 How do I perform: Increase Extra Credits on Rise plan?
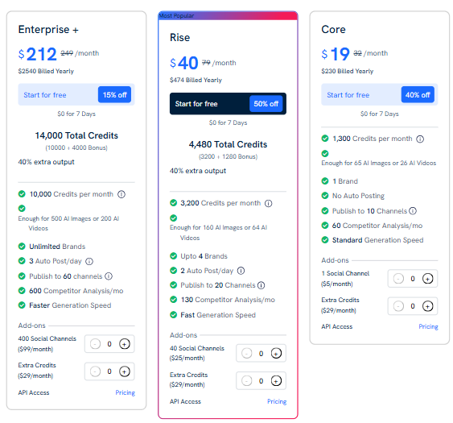pyautogui.click(x=276, y=381)
